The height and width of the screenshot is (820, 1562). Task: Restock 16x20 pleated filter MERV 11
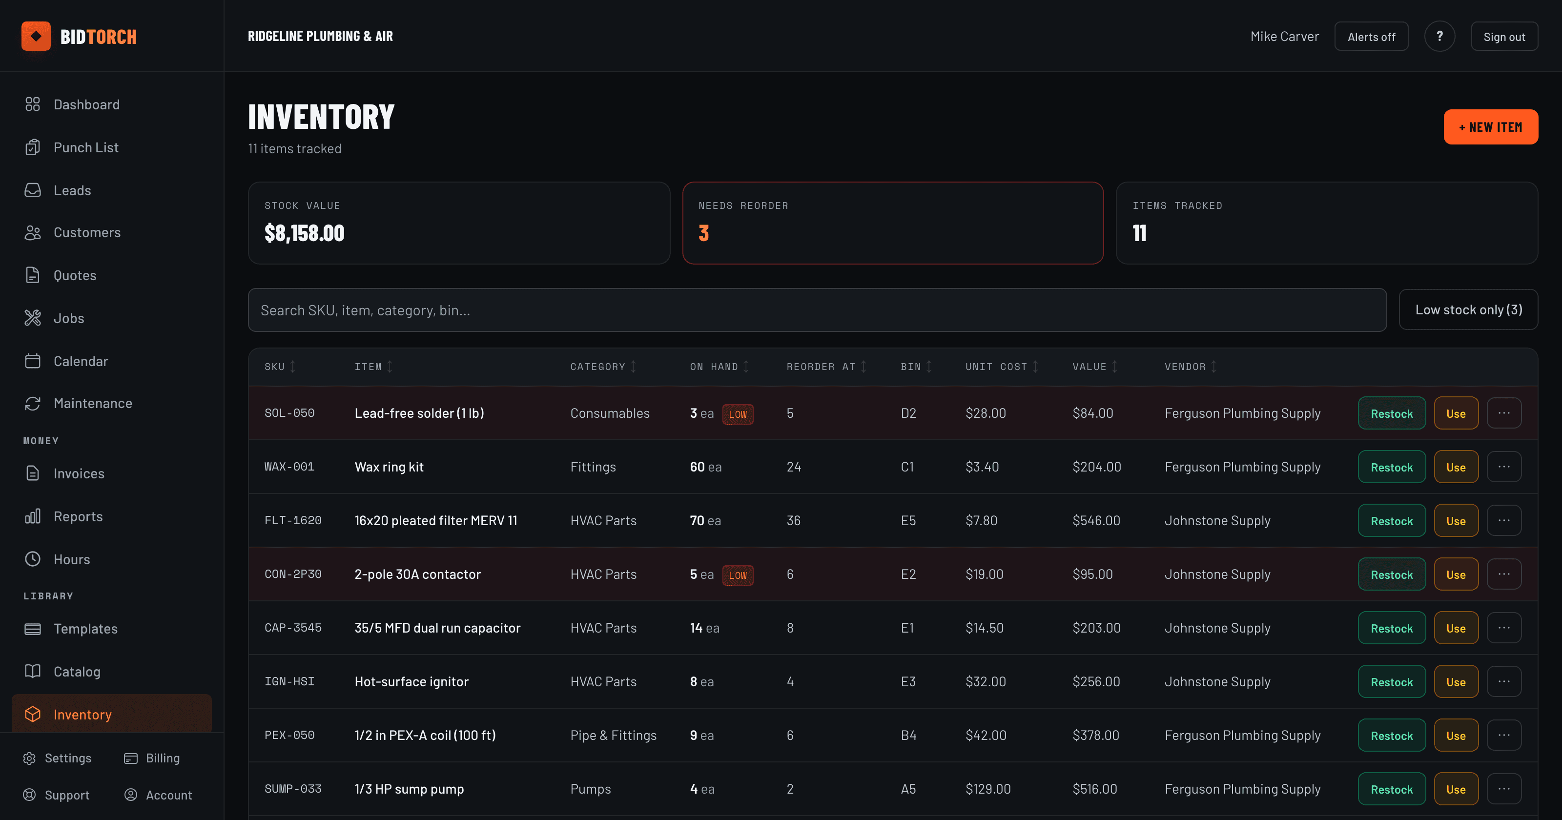click(1392, 520)
